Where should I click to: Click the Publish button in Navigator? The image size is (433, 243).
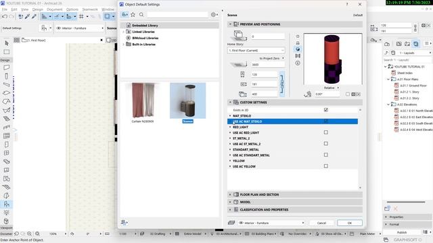click(x=402, y=232)
